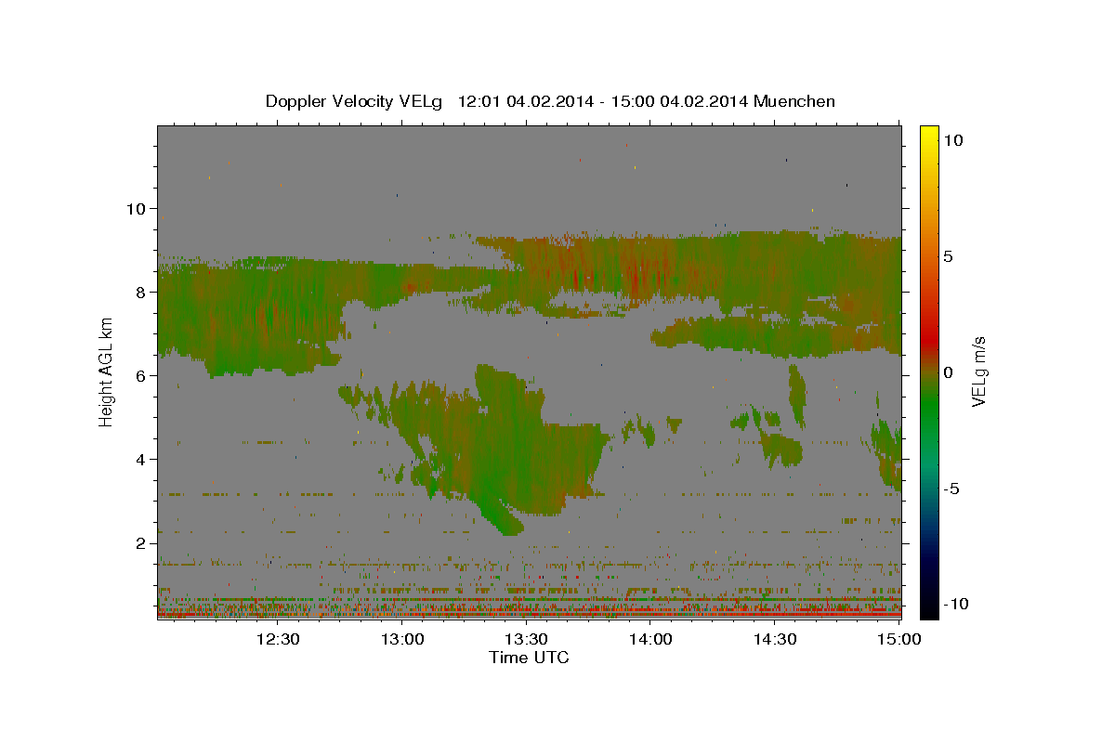The image size is (1115, 743).
Task: Click the colorbar value 0
Action: 949,372
